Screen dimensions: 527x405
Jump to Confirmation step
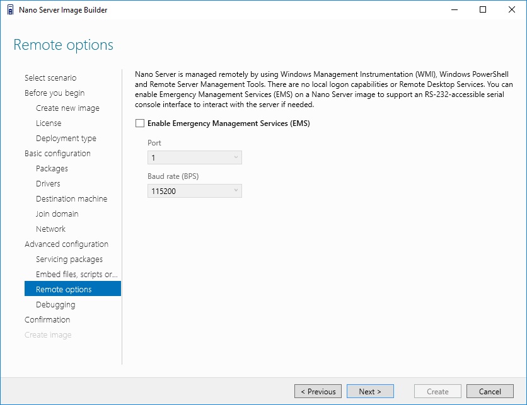tap(47, 320)
